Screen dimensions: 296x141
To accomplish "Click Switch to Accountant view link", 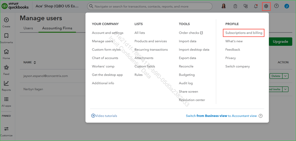I will point(221,116).
